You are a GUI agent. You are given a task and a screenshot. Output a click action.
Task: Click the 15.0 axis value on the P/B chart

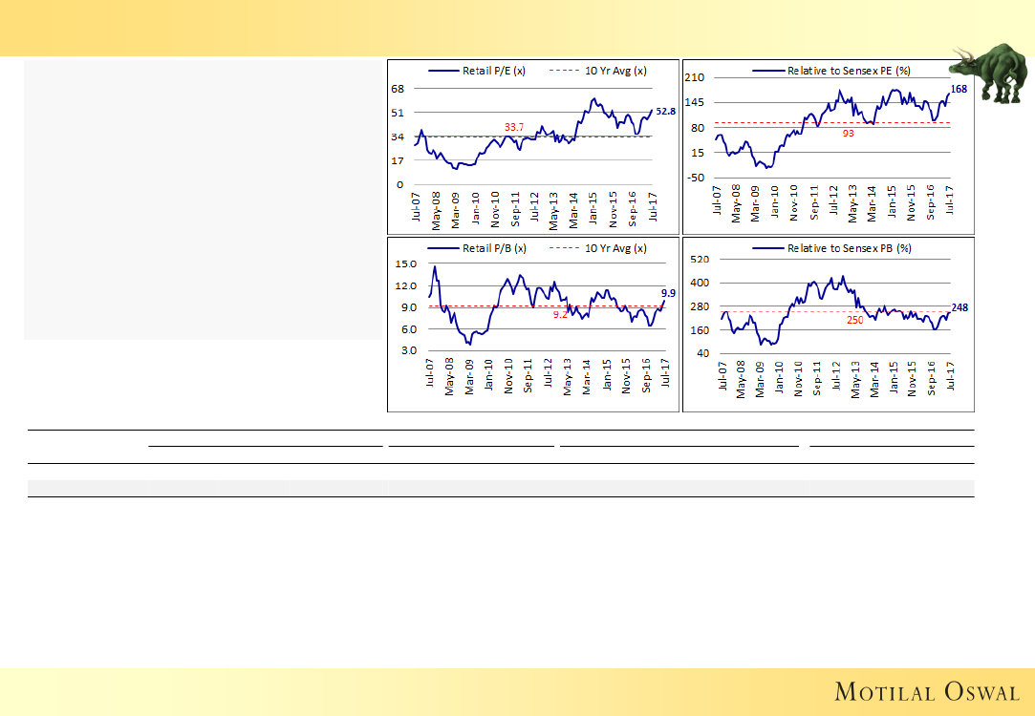403,263
